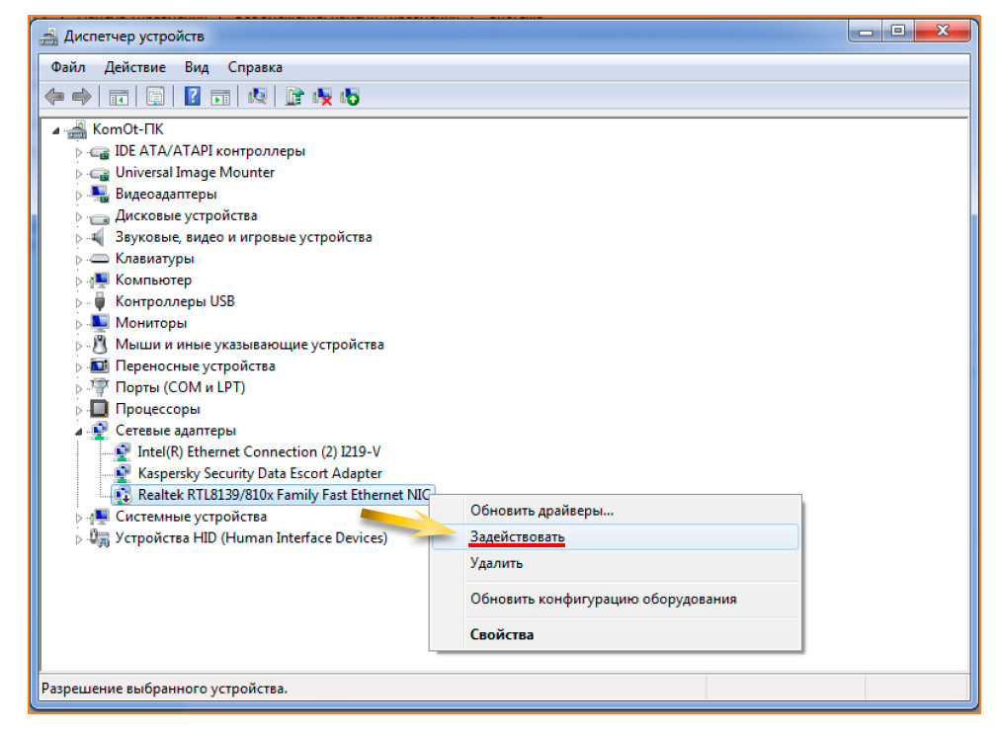Screen dimensions: 1000x730
Task: Toggle the console tree pane toolbar icon
Action: click(119, 97)
